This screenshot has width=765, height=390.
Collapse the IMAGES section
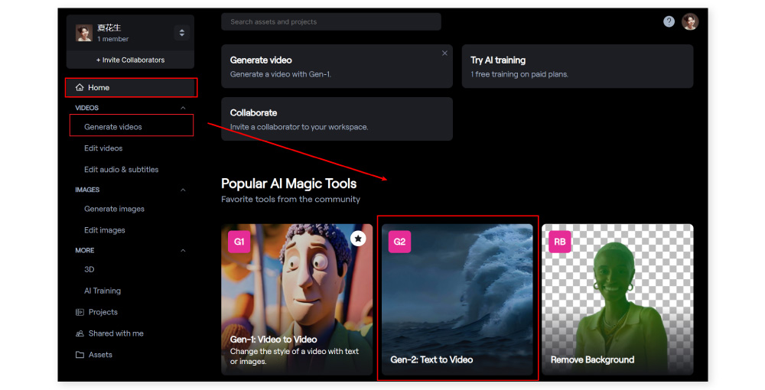183,190
